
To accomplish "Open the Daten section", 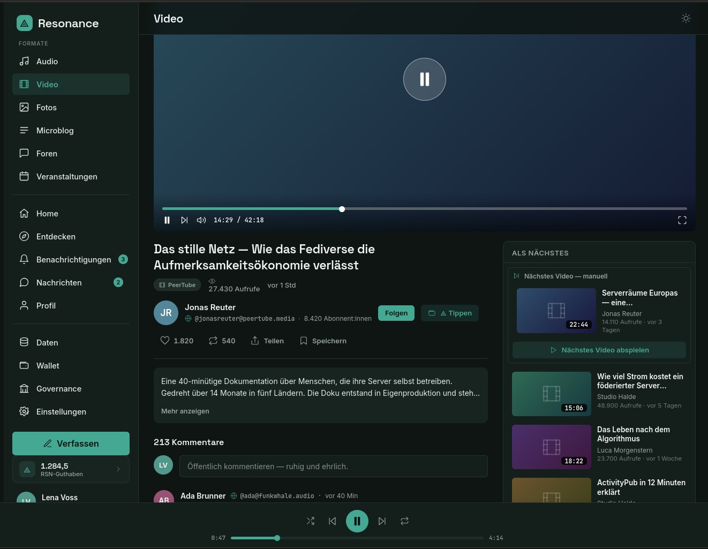I will tap(71, 343).
